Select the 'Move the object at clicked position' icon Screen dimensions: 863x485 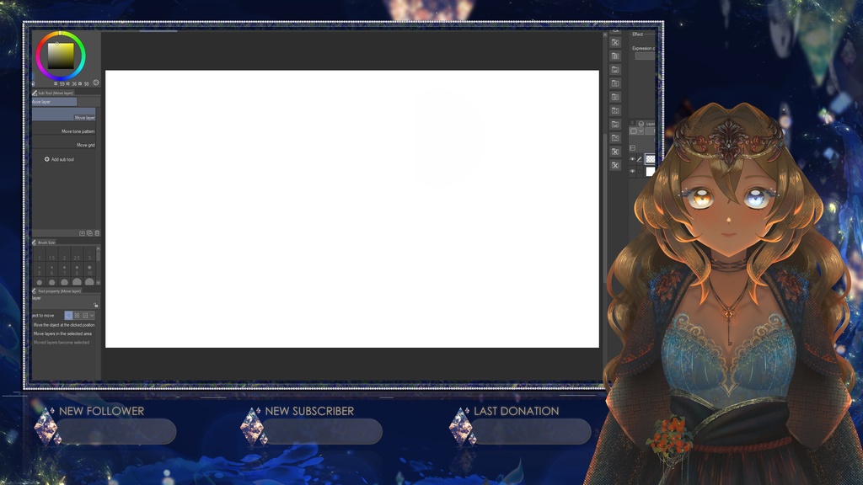click(68, 314)
